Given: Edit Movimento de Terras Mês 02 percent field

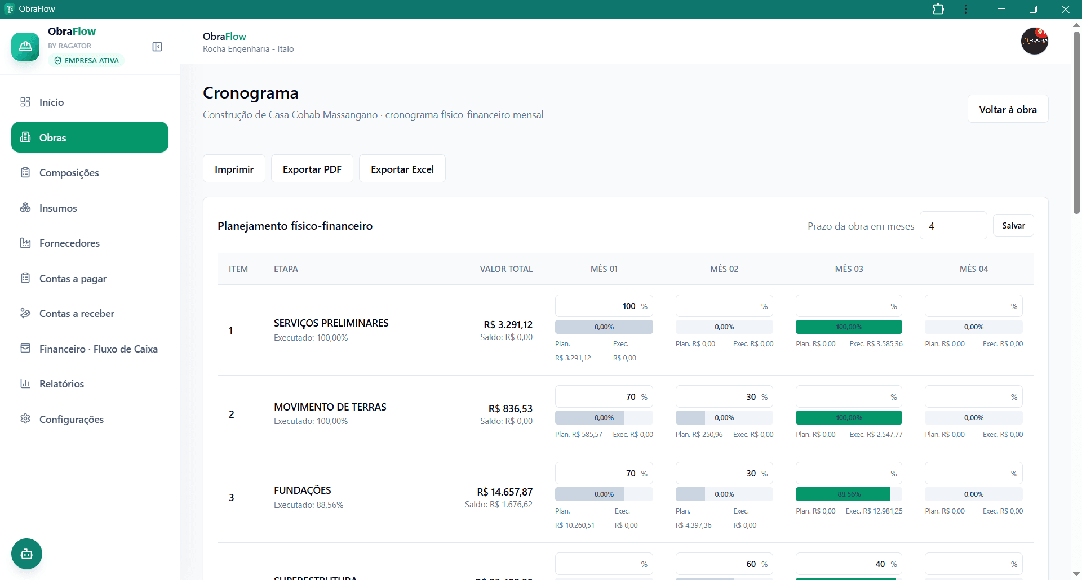Looking at the screenshot, I should (x=724, y=396).
